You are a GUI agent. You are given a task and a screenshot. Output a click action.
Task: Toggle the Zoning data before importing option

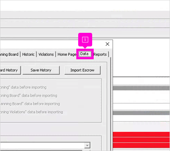[23, 87]
